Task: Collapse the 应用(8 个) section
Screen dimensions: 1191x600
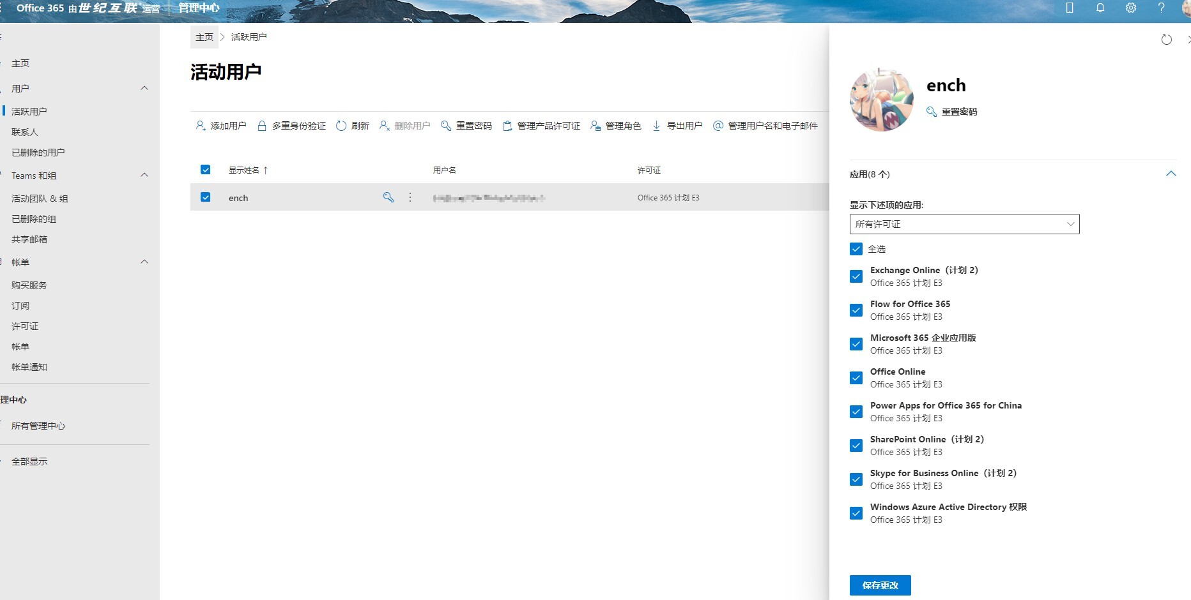Action: [1171, 174]
